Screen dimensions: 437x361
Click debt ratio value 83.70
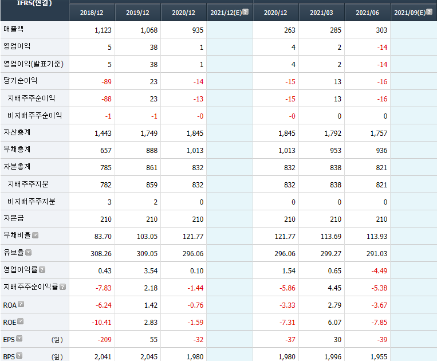(x=103, y=237)
